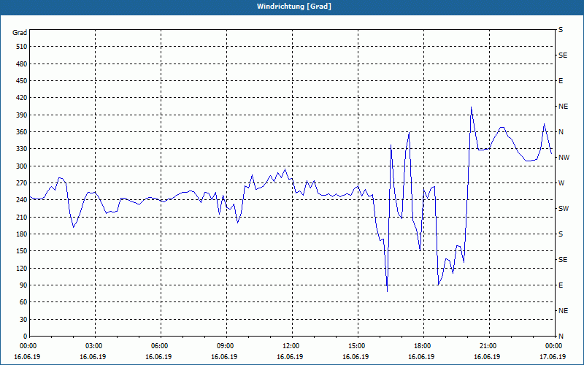Select the '300' degree tick label
584x365 pixels.
point(22,166)
